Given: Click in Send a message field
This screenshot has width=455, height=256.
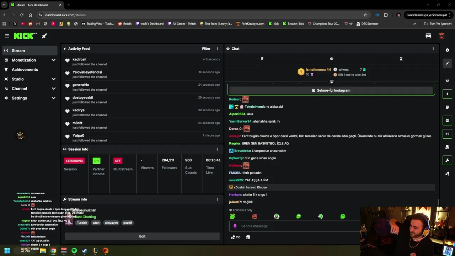Looking at the screenshot, I should [295, 226].
